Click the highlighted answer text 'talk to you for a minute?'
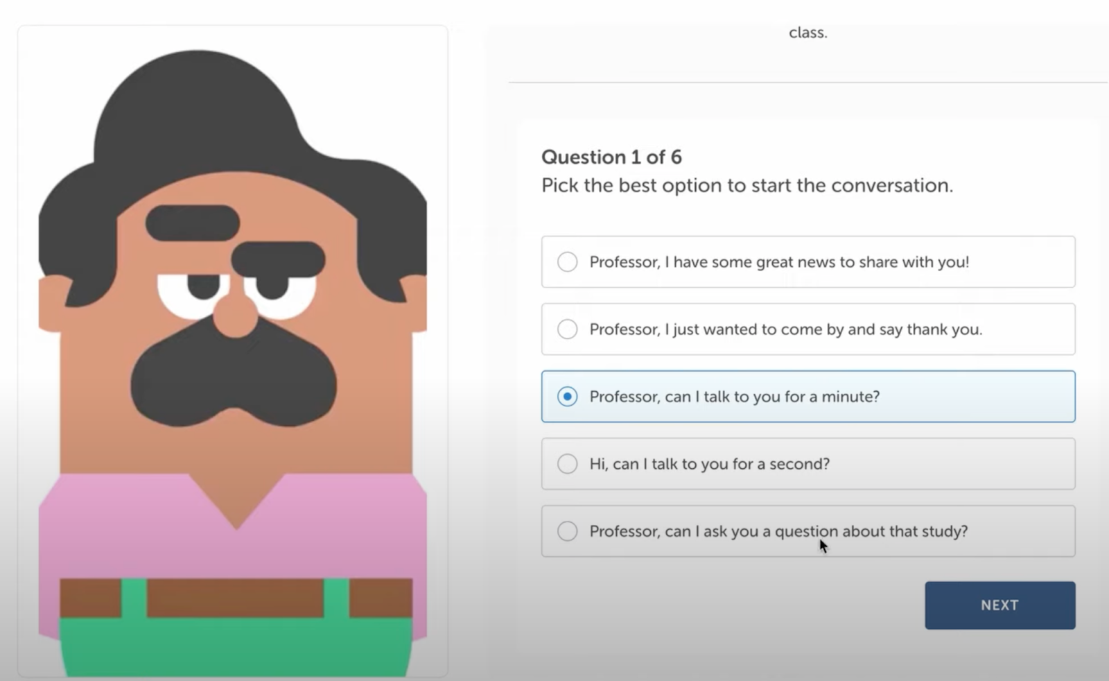 coord(734,397)
